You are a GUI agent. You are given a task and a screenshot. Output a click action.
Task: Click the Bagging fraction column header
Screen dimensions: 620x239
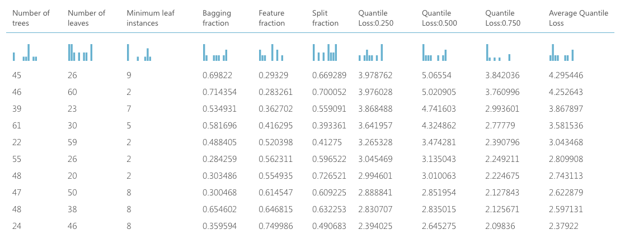click(217, 18)
